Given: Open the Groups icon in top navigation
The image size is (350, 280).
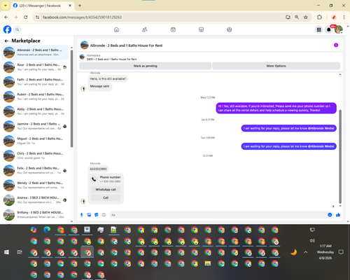Looking at the screenshot, I should tap(230, 29).
